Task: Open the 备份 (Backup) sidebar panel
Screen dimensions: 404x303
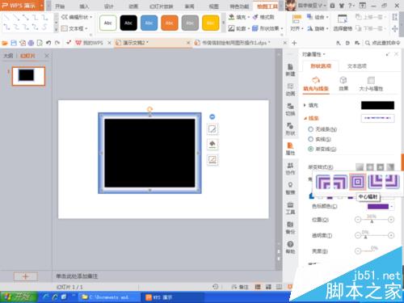Action: click(x=290, y=228)
